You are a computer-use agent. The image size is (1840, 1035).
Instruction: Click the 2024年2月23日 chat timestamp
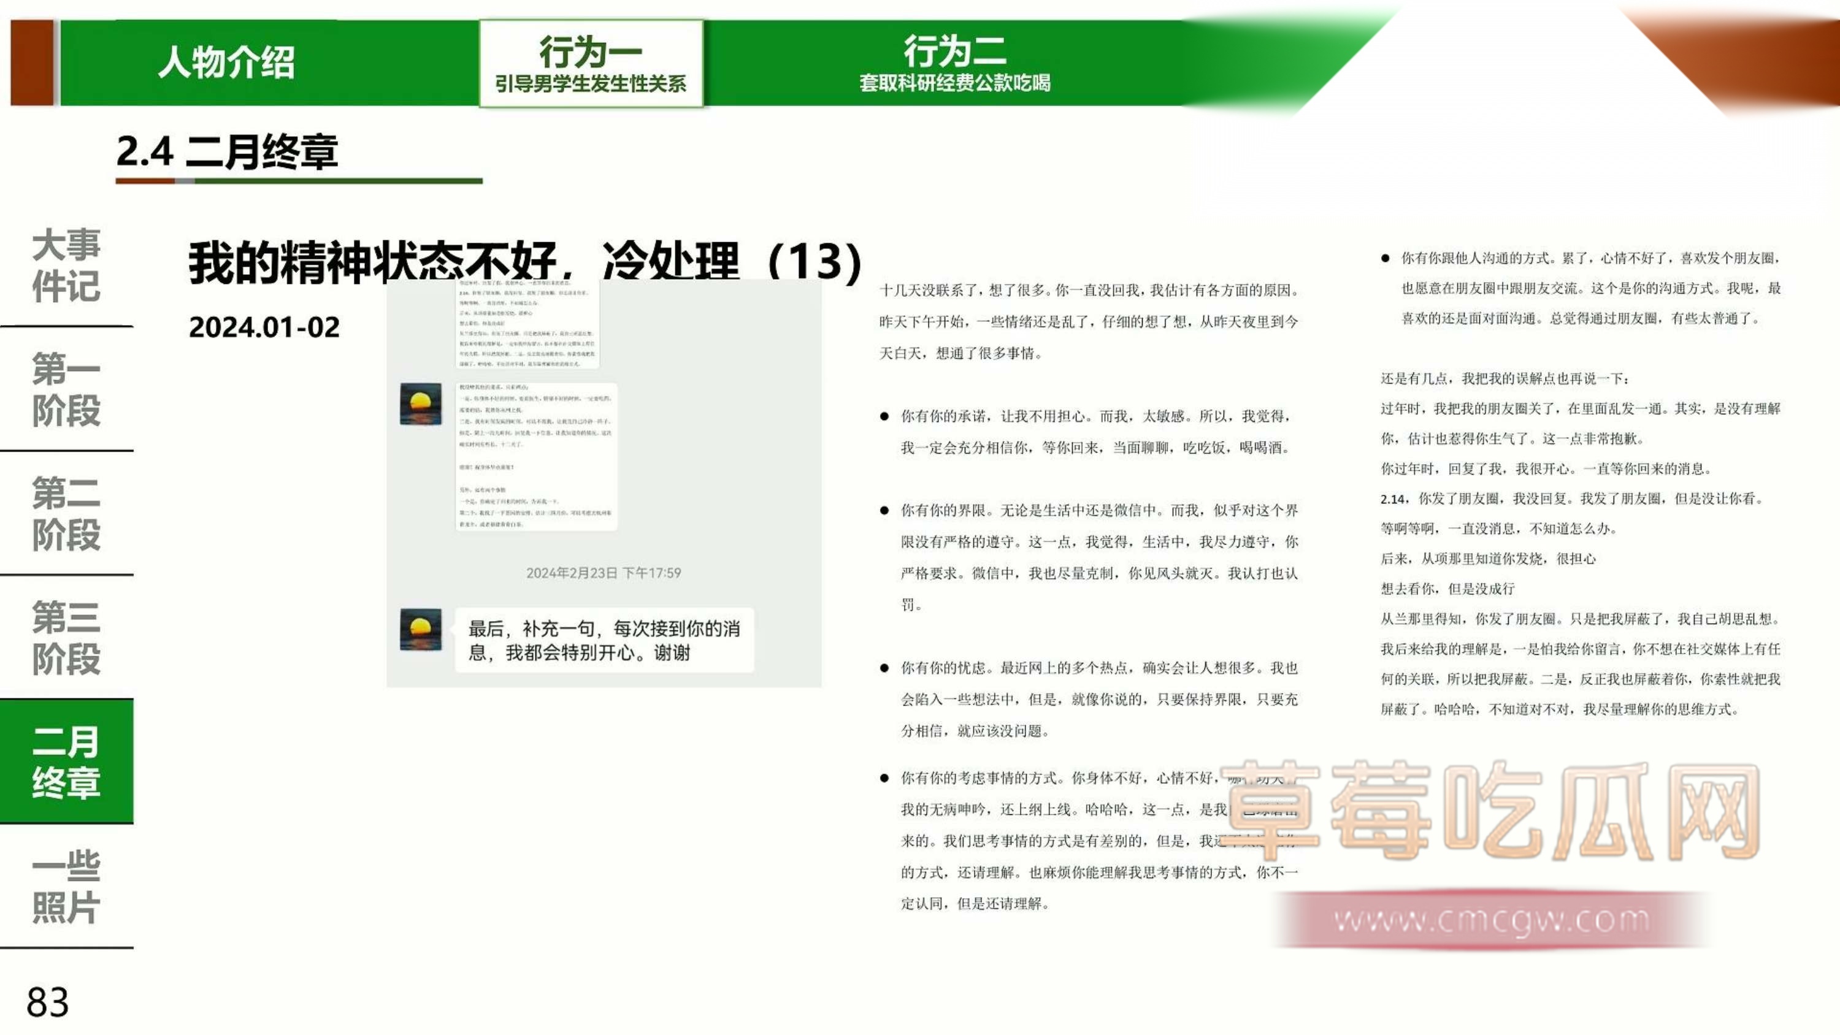[604, 573]
